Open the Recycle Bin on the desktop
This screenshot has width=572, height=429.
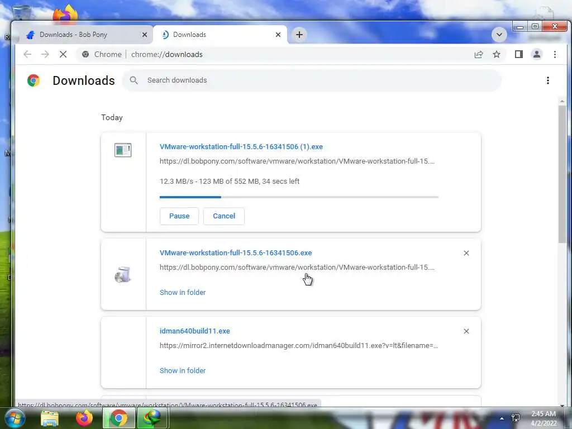(x=21, y=12)
